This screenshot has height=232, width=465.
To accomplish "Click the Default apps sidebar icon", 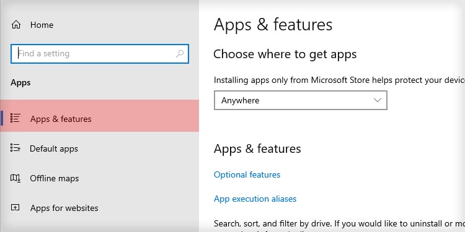I will [15, 148].
